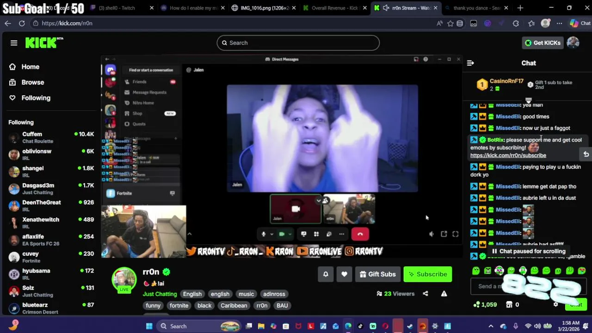Click the adinross tag
Screen dimensions: 592x333
274,294
